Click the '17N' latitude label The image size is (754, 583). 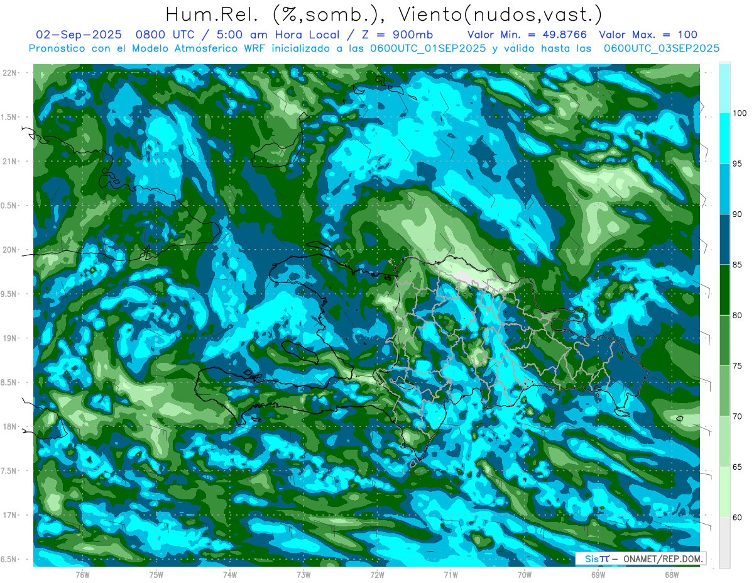click(x=9, y=515)
